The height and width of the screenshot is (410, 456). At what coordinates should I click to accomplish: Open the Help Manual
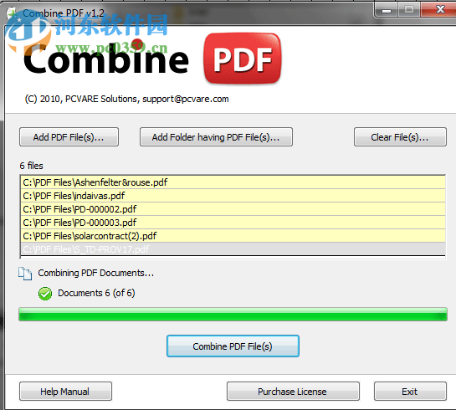pos(65,392)
